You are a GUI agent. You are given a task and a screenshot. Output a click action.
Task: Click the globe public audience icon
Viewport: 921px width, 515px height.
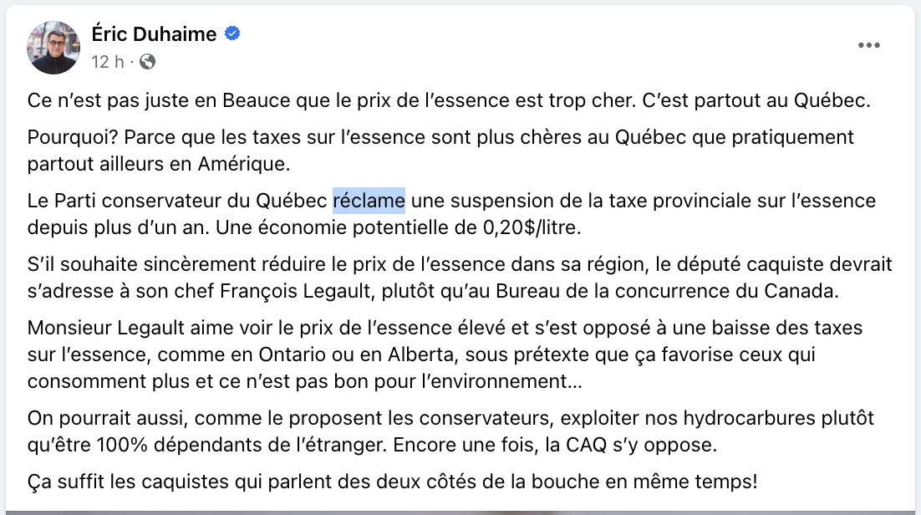click(147, 62)
